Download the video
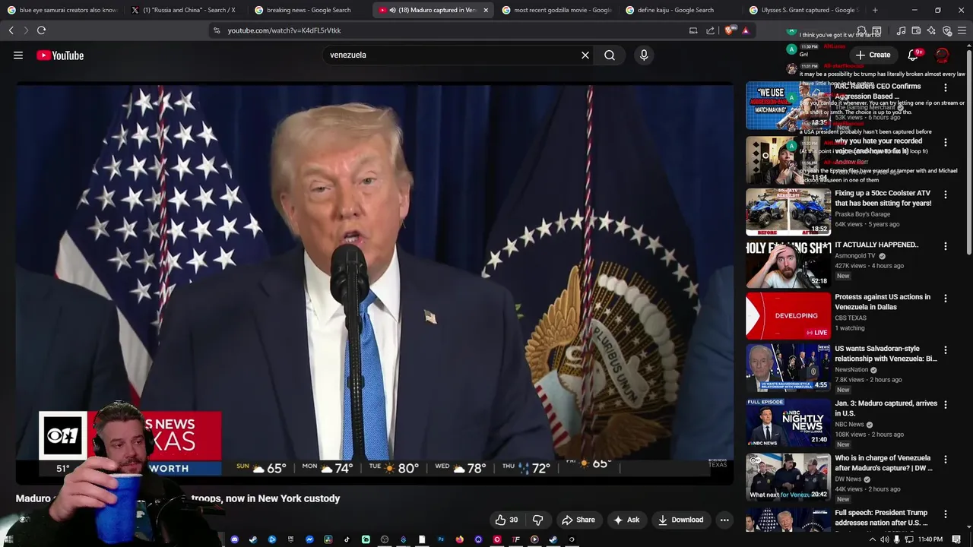 tap(680, 520)
